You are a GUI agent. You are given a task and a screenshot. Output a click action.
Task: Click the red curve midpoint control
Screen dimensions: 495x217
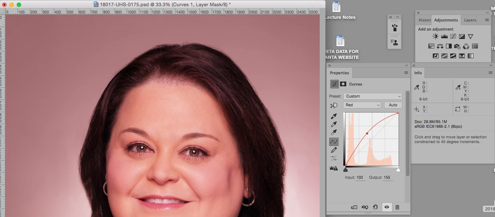coord(367,134)
